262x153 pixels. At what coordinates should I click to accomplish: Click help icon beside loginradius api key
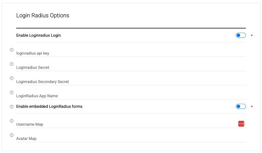tap(12, 50)
